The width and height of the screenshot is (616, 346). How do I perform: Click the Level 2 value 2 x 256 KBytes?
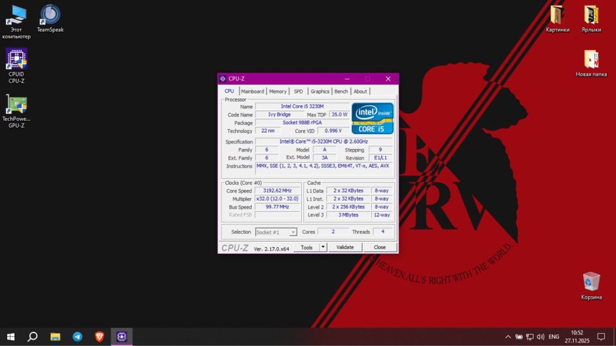tap(349, 207)
